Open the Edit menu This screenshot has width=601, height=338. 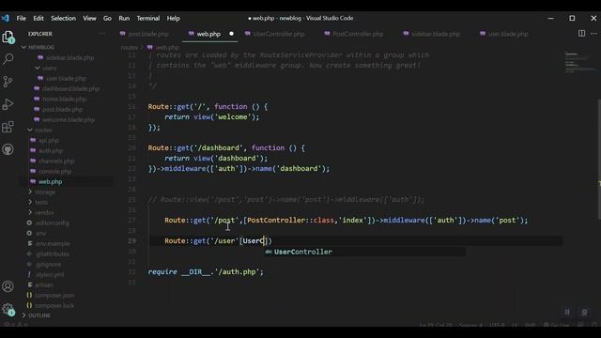click(39, 18)
